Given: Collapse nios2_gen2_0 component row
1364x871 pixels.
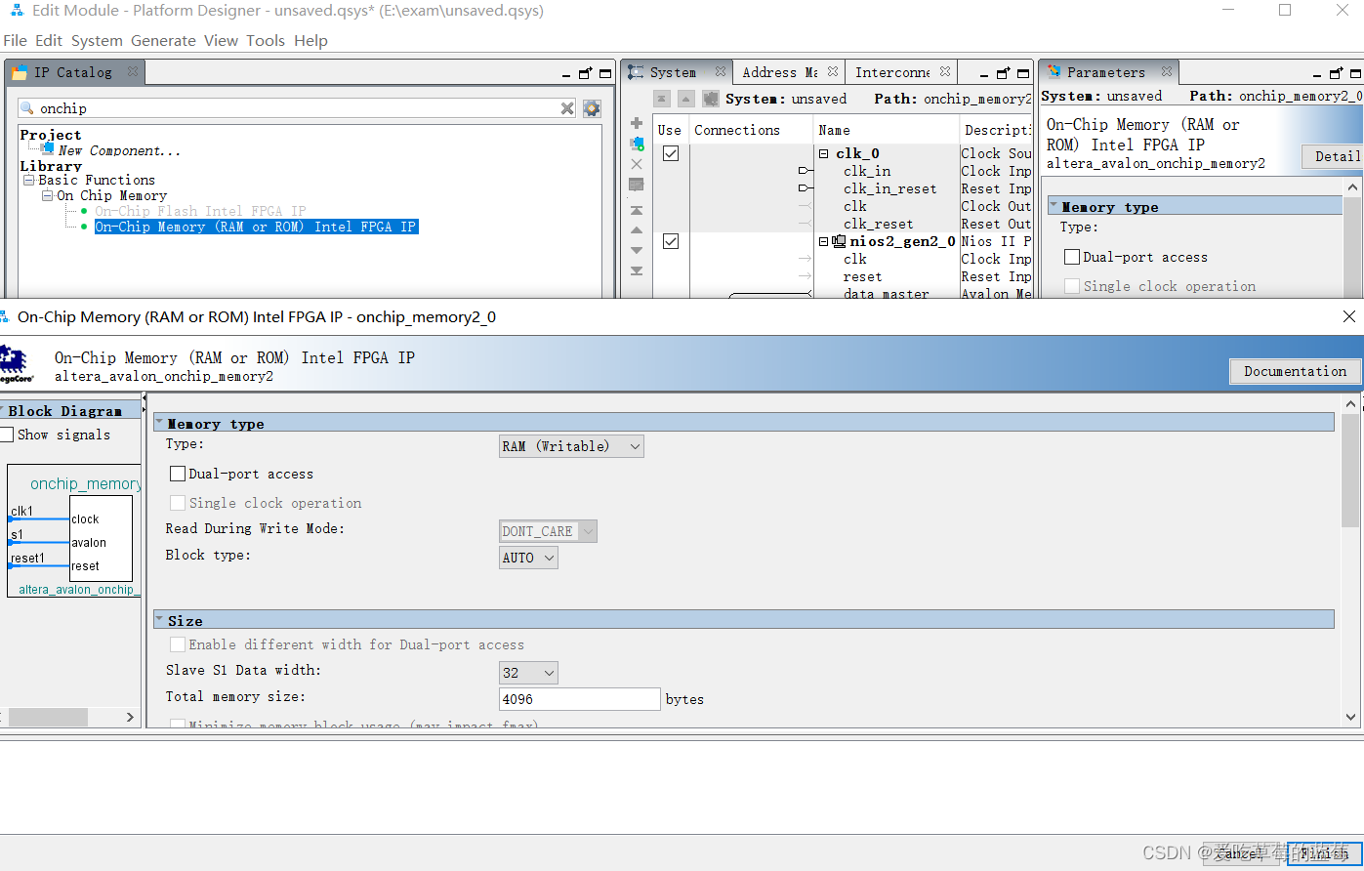Looking at the screenshot, I should tap(823, 241).
